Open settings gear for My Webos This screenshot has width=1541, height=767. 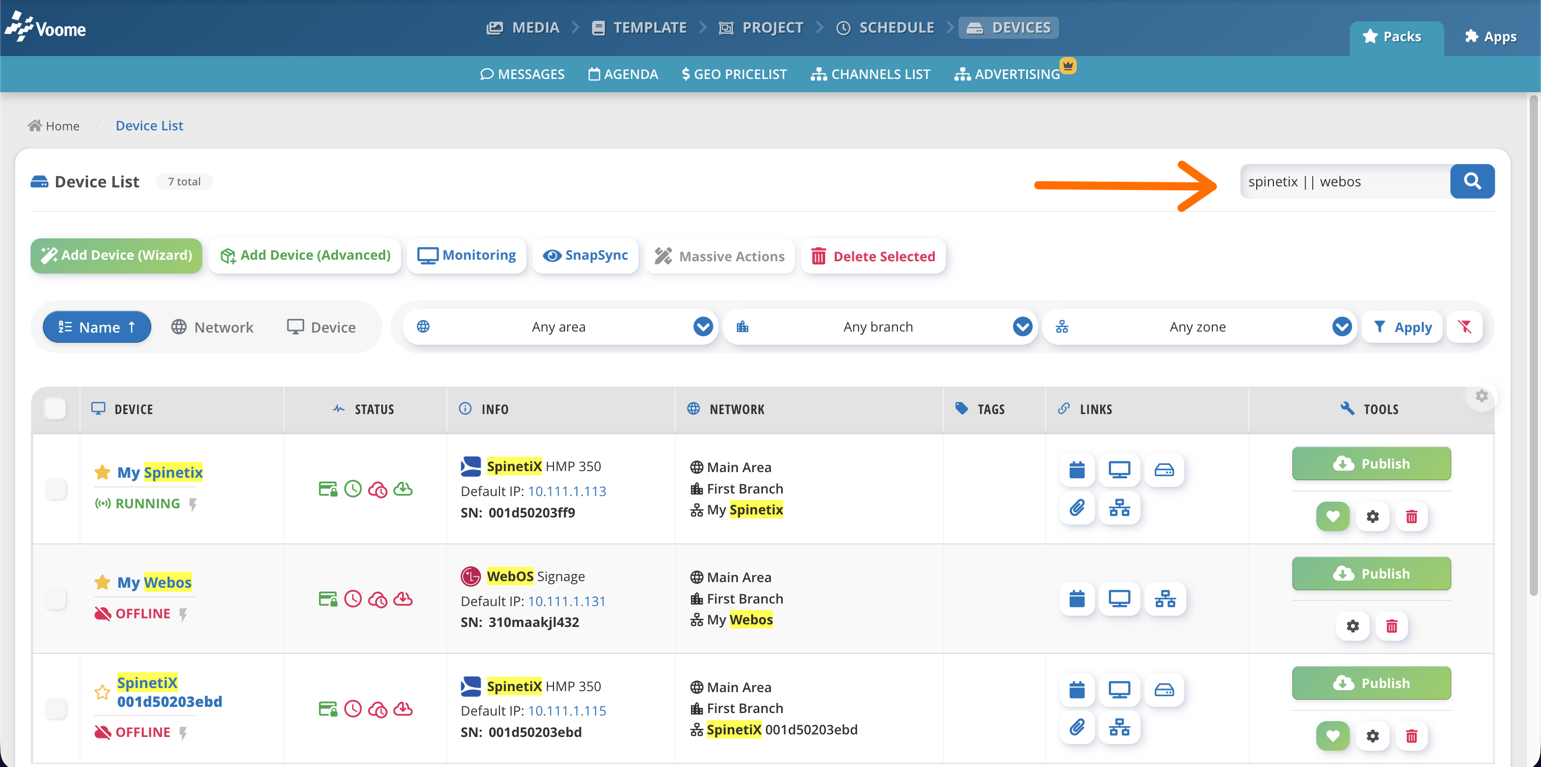[1352, 626]
